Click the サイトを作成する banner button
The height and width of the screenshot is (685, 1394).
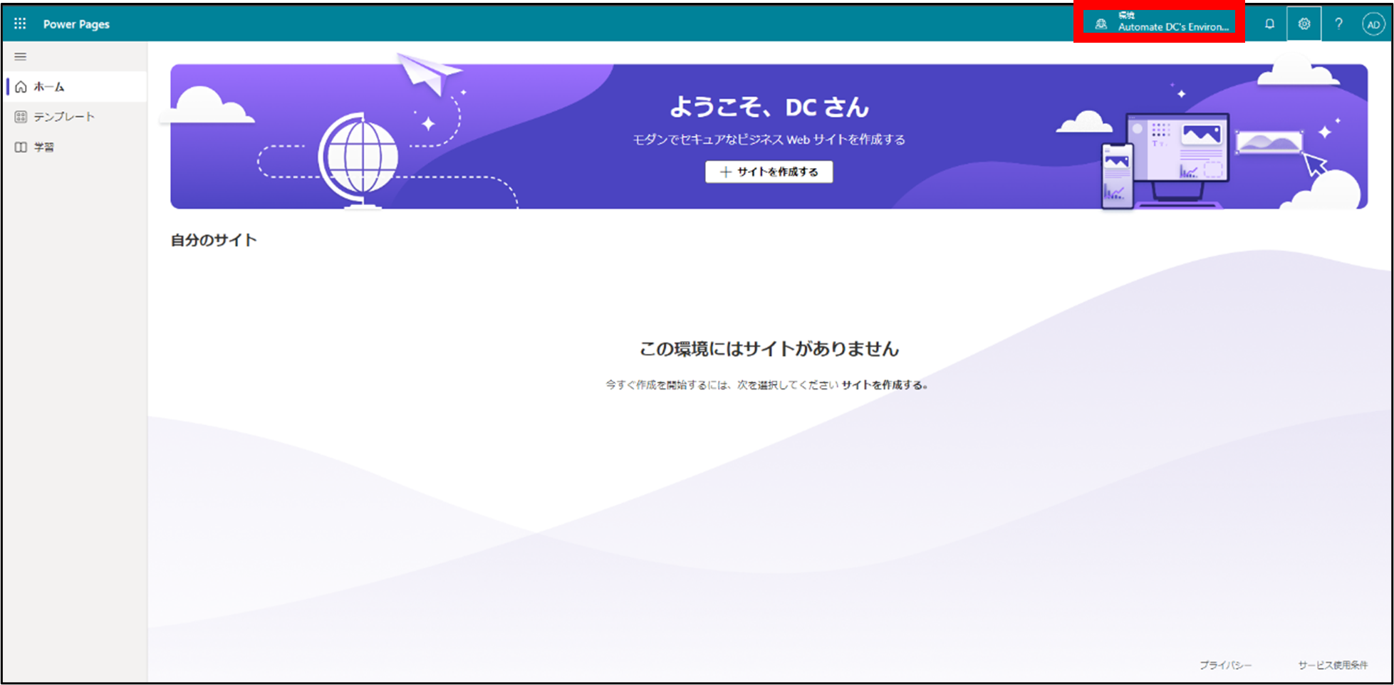tap(769, 172)
